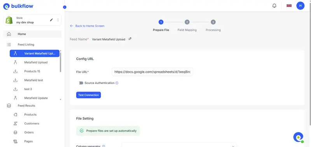311x147 pixels.
Task: Change language via the UK flag
Action: 289,6
